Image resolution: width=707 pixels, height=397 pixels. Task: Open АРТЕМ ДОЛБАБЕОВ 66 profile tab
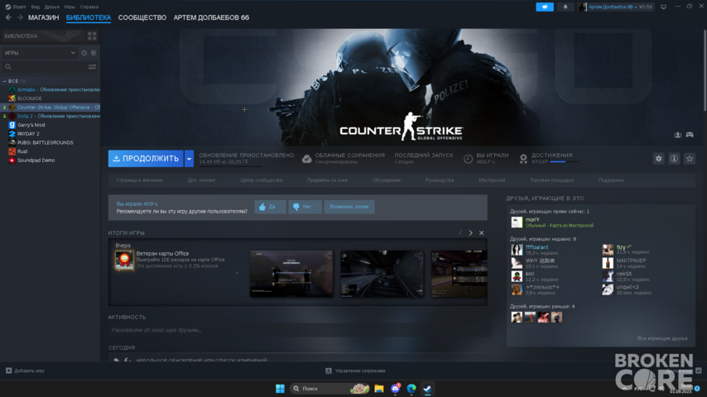211,17
